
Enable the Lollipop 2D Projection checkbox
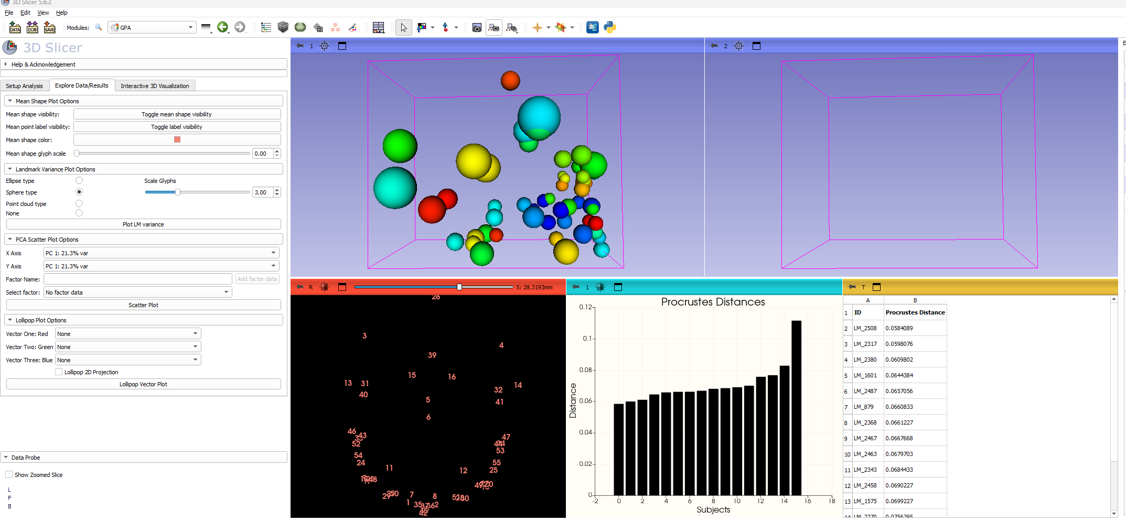pyautogui.click(x=59, y=372)
